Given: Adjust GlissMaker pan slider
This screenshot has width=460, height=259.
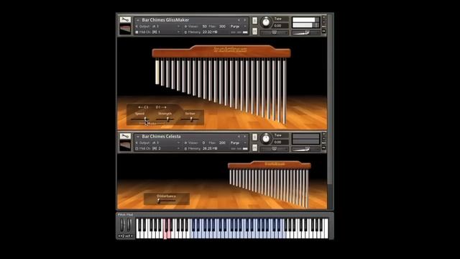Looking at the screenshot, I should [275, 32].
